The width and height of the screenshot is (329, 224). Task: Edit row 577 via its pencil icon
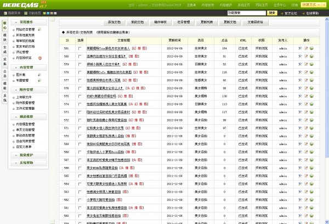(x=306, y=80)
